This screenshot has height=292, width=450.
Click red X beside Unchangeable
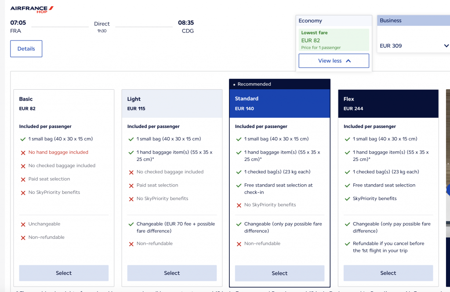(23, 224)
